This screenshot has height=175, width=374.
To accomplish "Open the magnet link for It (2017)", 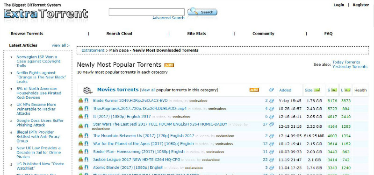I will (x=86, y=116).
